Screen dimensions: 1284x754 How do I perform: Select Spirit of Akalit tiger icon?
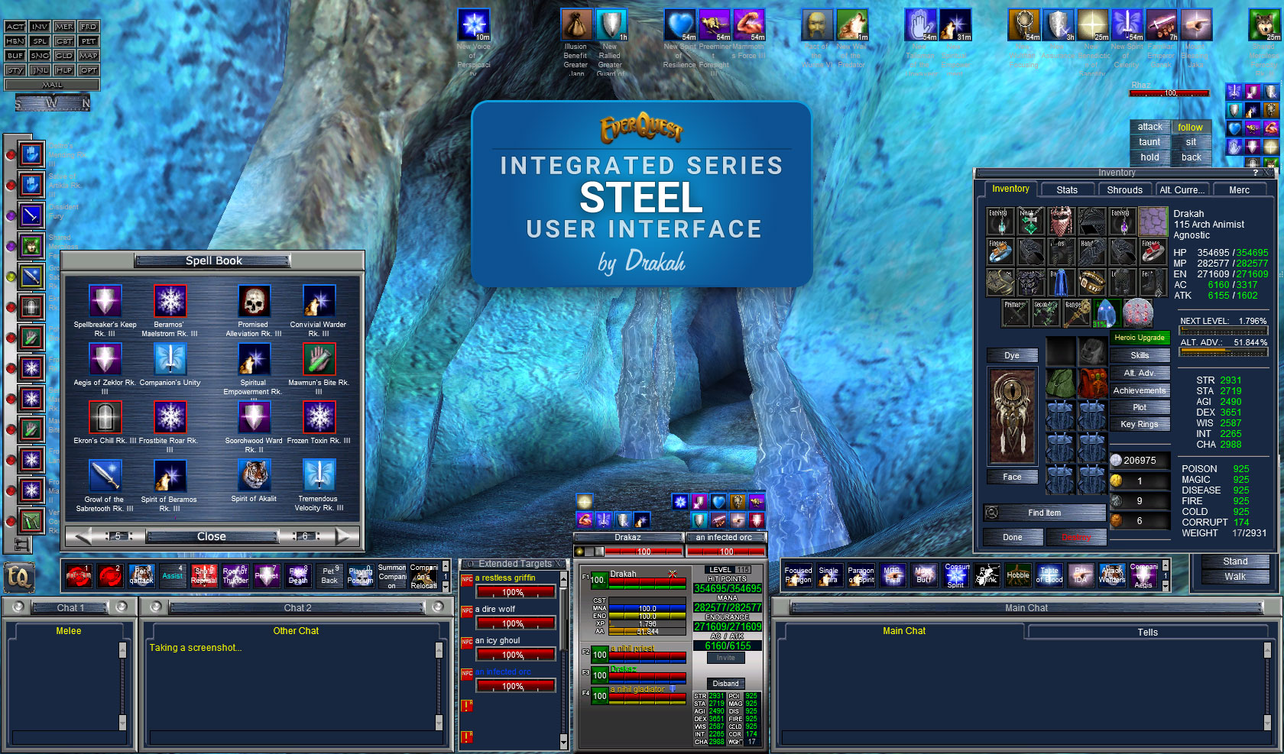254,475
